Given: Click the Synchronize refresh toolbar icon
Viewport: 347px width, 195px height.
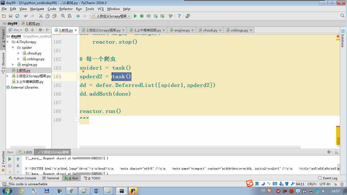Looking at the screenshot, I should (17, 16).
